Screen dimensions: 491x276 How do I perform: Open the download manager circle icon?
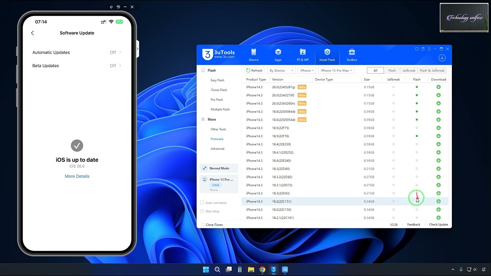[x=442, y=58]
